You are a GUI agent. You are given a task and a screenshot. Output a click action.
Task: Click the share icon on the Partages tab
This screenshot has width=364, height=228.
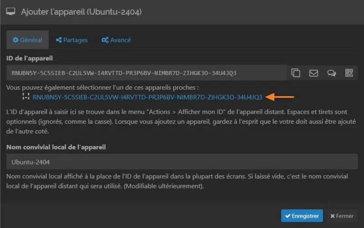(x=59, y=40)
